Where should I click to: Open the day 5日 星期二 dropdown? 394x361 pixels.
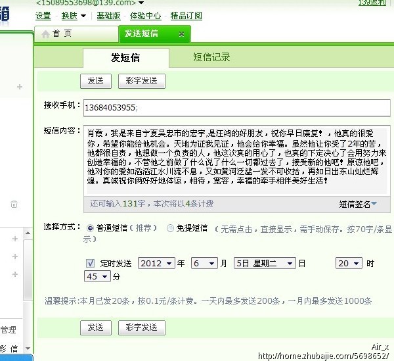click(265, 264)
